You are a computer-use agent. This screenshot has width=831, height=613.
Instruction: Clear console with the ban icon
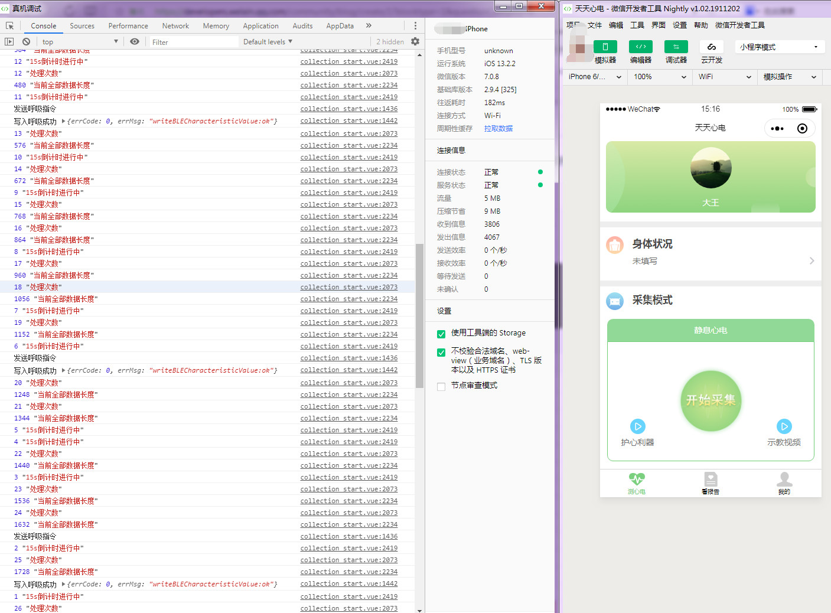coord(26,42)
